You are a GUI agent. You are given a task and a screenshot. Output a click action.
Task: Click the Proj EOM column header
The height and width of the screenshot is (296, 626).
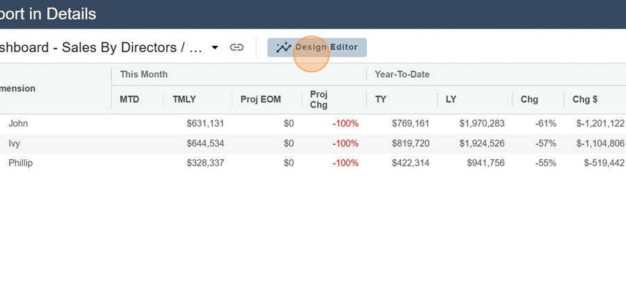coord(261,99)
